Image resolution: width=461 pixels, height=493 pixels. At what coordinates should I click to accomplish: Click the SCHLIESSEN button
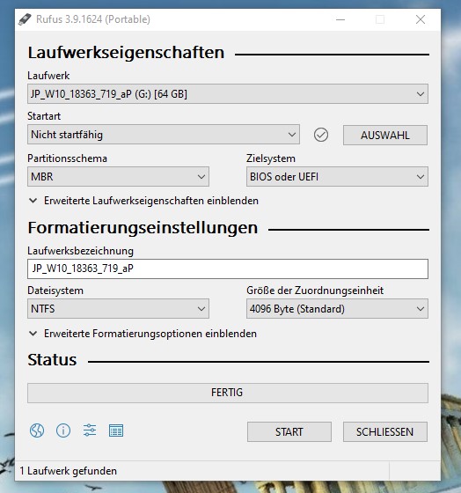tap(385, 431)
